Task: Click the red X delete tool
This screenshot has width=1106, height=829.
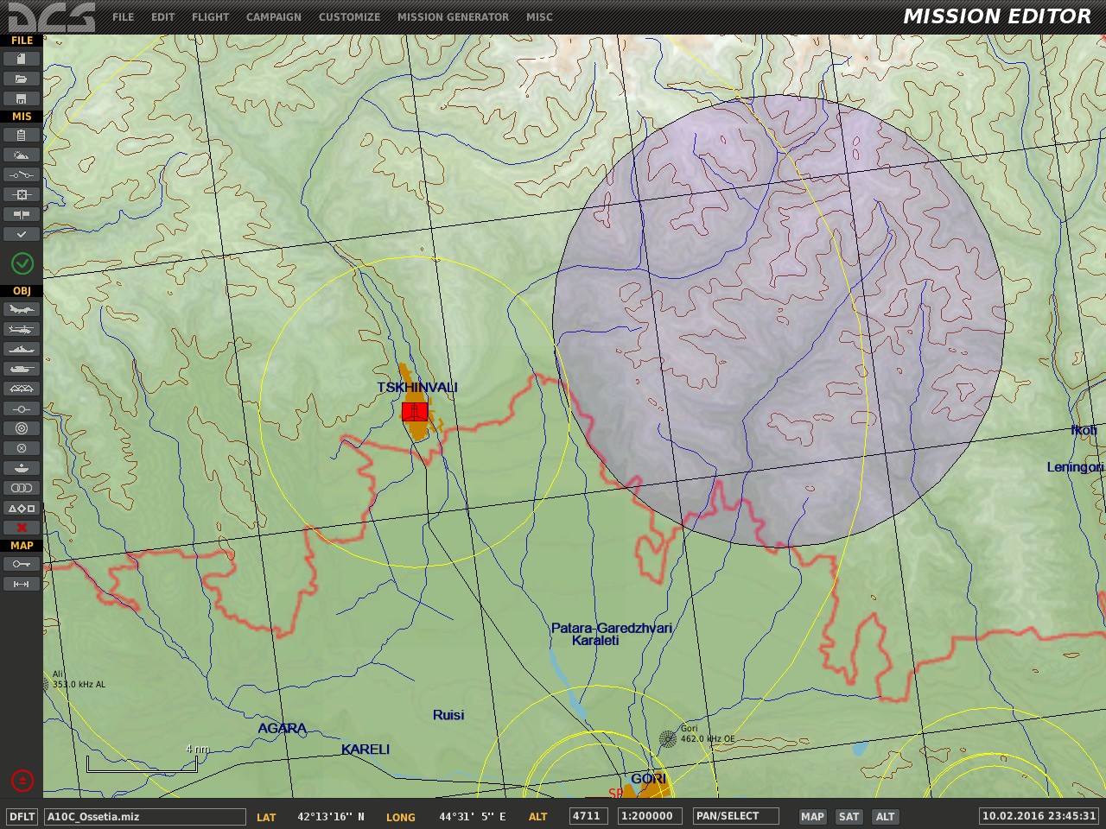Action: (x=22, y=528)
